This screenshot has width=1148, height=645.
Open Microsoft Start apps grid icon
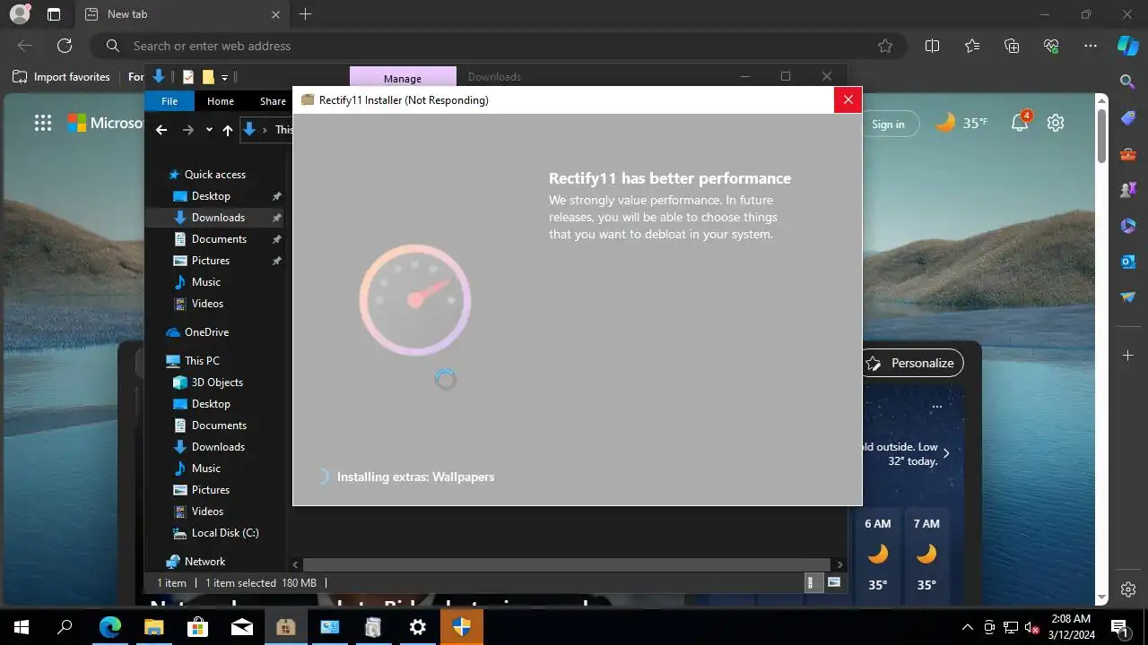click(x=43, y=124)
